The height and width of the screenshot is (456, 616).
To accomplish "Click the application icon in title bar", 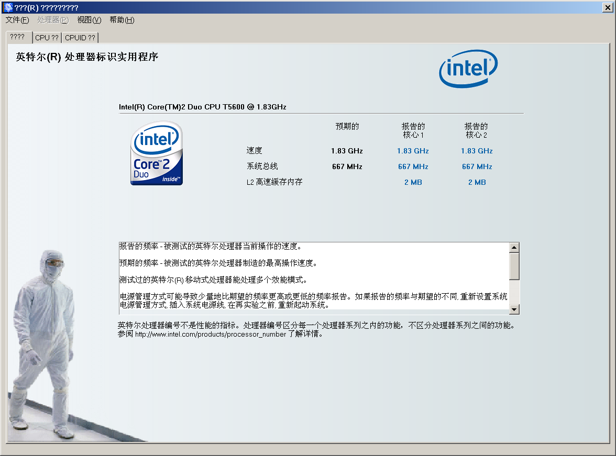I will (x=7, y=7).
